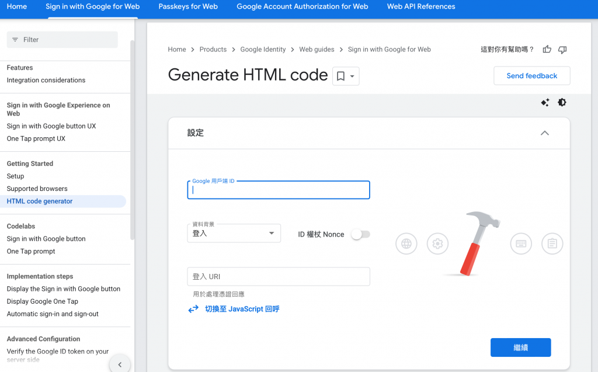598x372 pixels.
Task: Open the Sign in with Google for Web tab
Action: coord(93,6)
